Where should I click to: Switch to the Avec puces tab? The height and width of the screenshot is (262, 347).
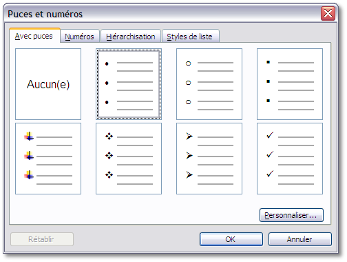coord(34,36)
